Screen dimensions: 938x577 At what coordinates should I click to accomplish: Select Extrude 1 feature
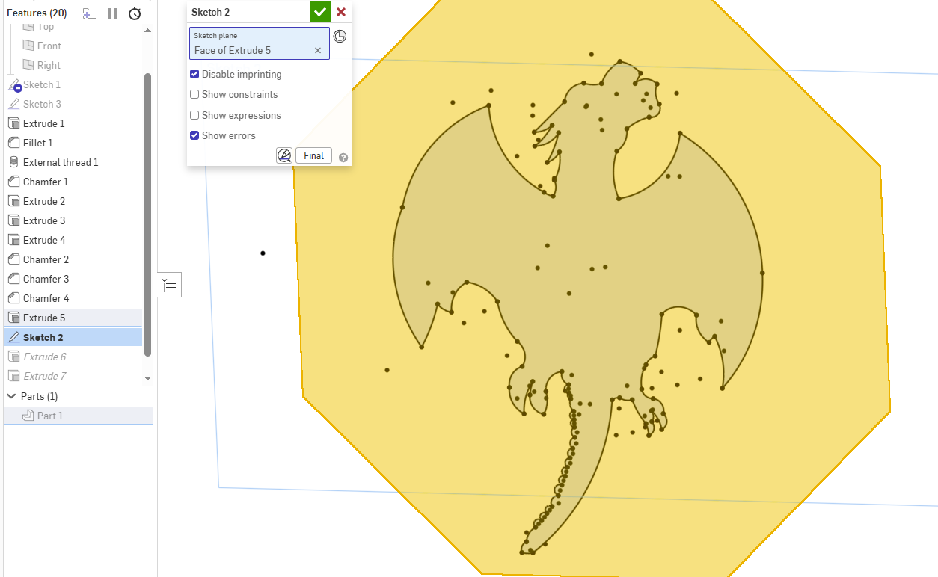[44, 123]
